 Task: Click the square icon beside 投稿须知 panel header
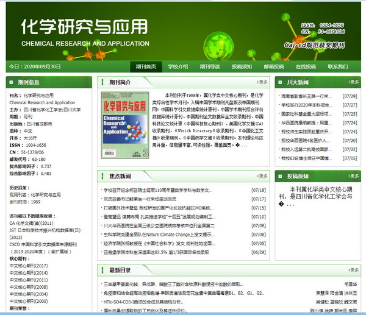(280, 176)
